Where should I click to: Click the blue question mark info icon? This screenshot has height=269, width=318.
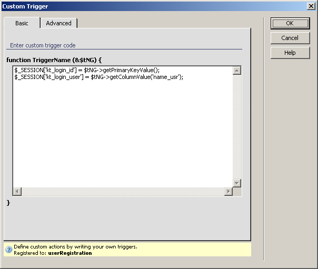(x=8, y=250)
